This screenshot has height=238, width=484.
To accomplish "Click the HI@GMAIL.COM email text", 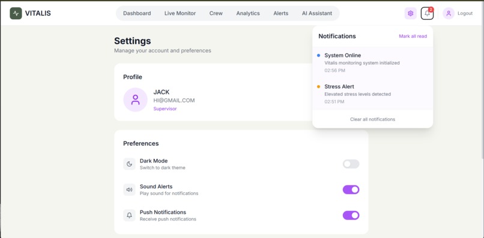I will pyautogui.click(x=174, y=101).
